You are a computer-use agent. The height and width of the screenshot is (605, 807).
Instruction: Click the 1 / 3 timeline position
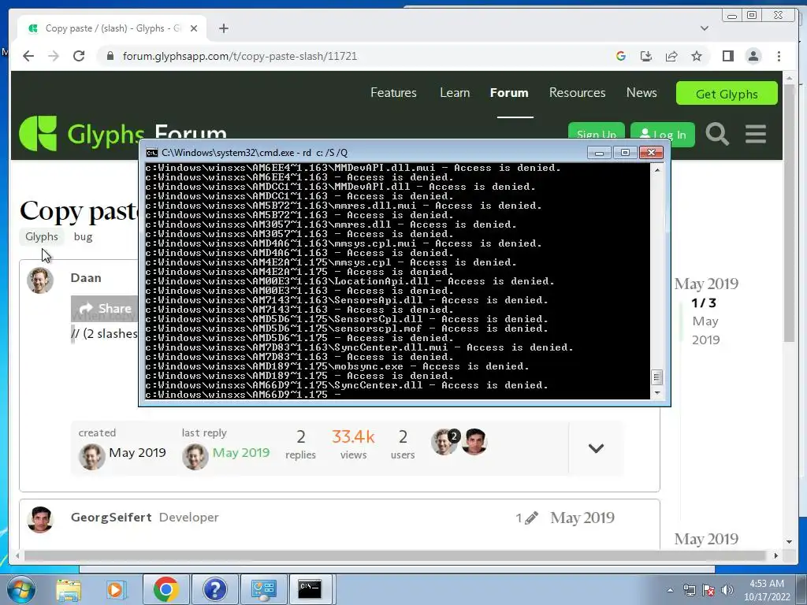(704, 303)
